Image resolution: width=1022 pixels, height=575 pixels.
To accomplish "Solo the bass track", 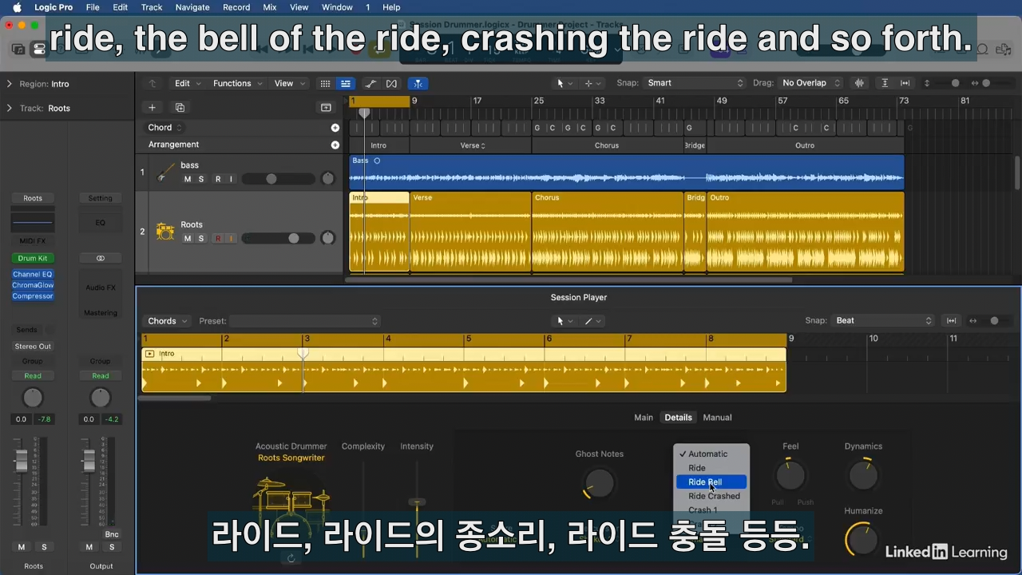I will click(x=201, y=179).
